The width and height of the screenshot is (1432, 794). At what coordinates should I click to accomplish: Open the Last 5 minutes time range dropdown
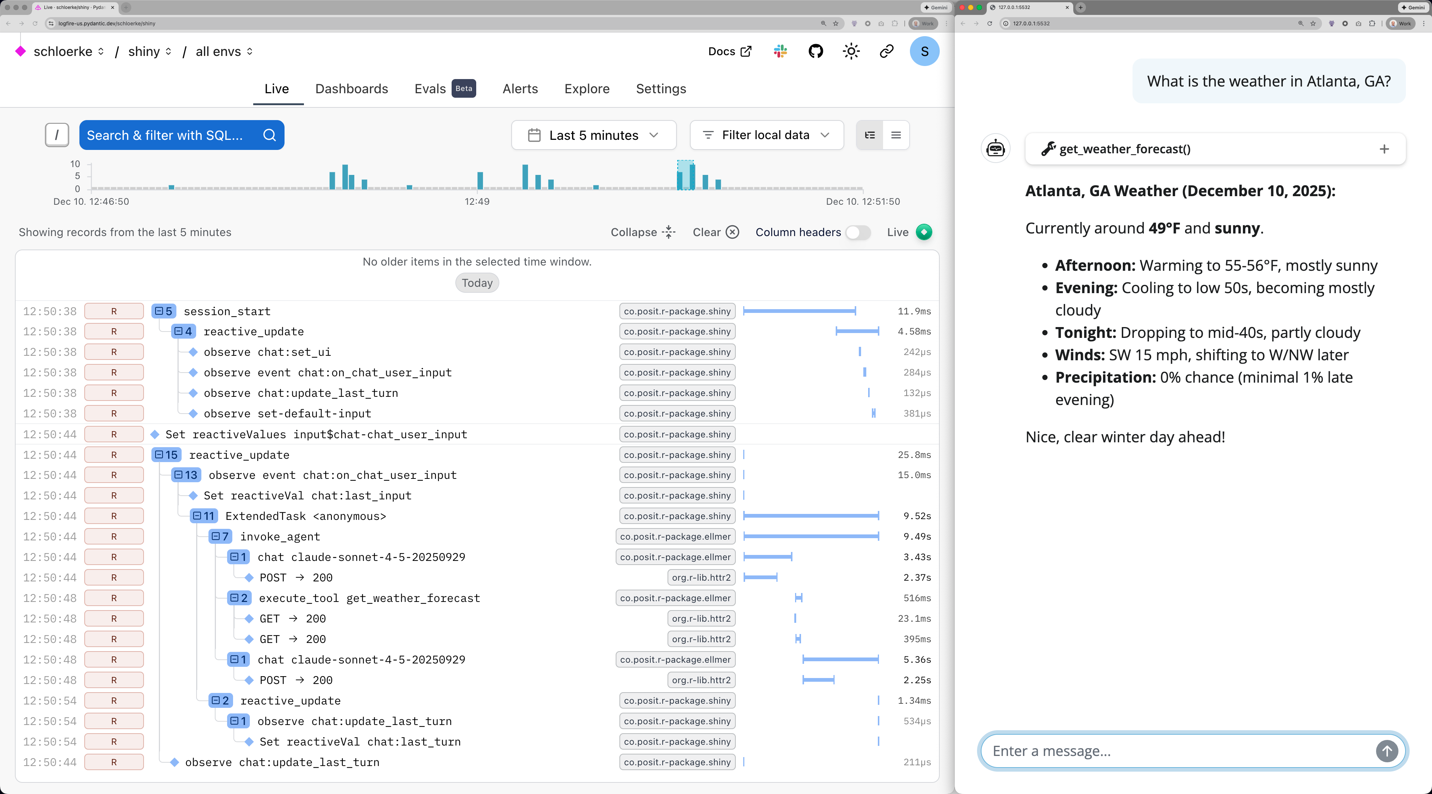click(x=593, y=135)
